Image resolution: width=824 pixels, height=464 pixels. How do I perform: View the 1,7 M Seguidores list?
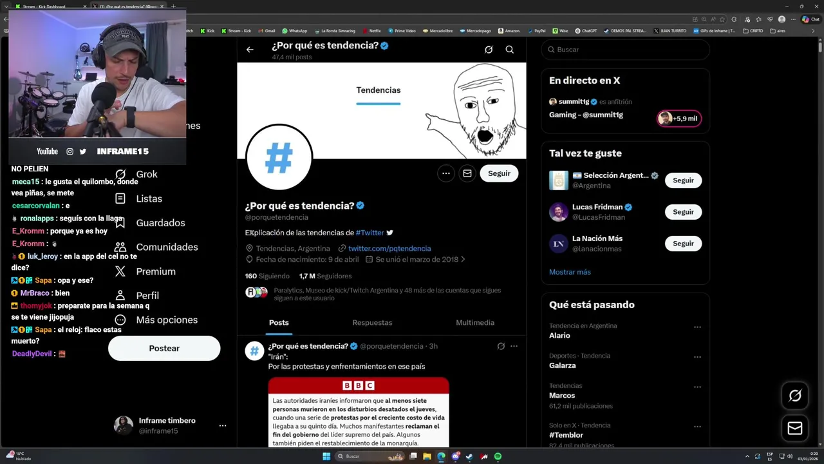(325, 276)
